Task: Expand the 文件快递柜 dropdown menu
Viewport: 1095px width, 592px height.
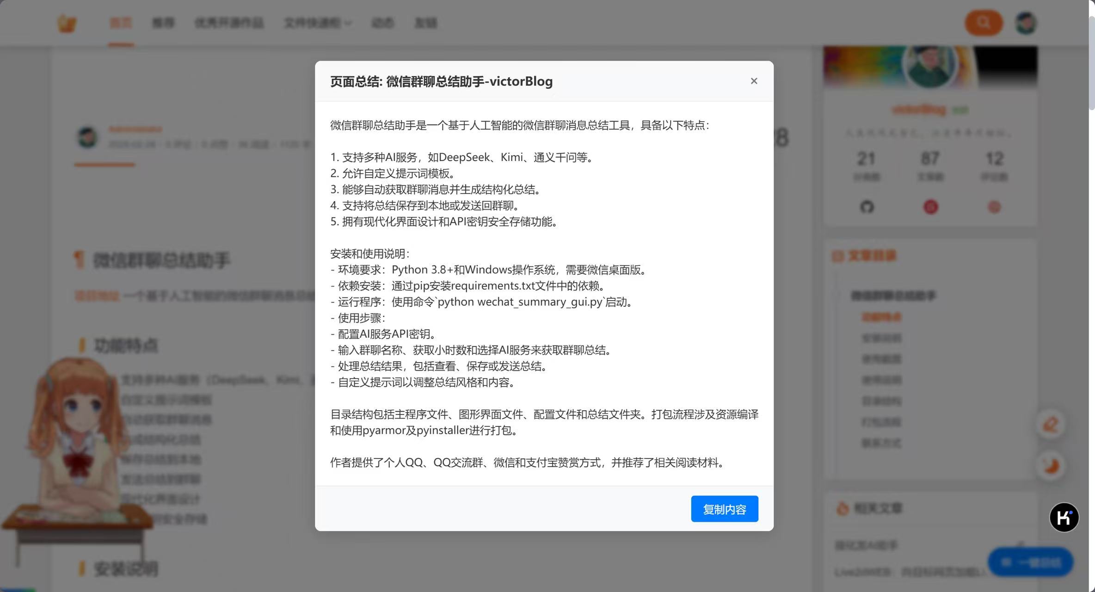Action: coord(318,23)
